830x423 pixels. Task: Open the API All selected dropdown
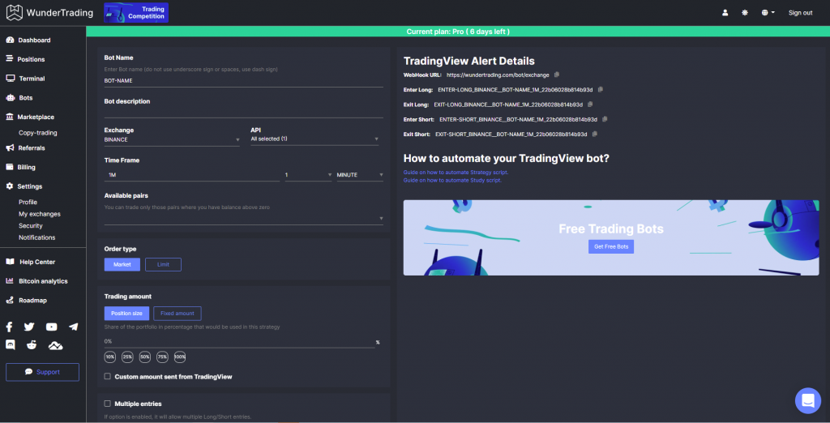(x=314, y=139)
